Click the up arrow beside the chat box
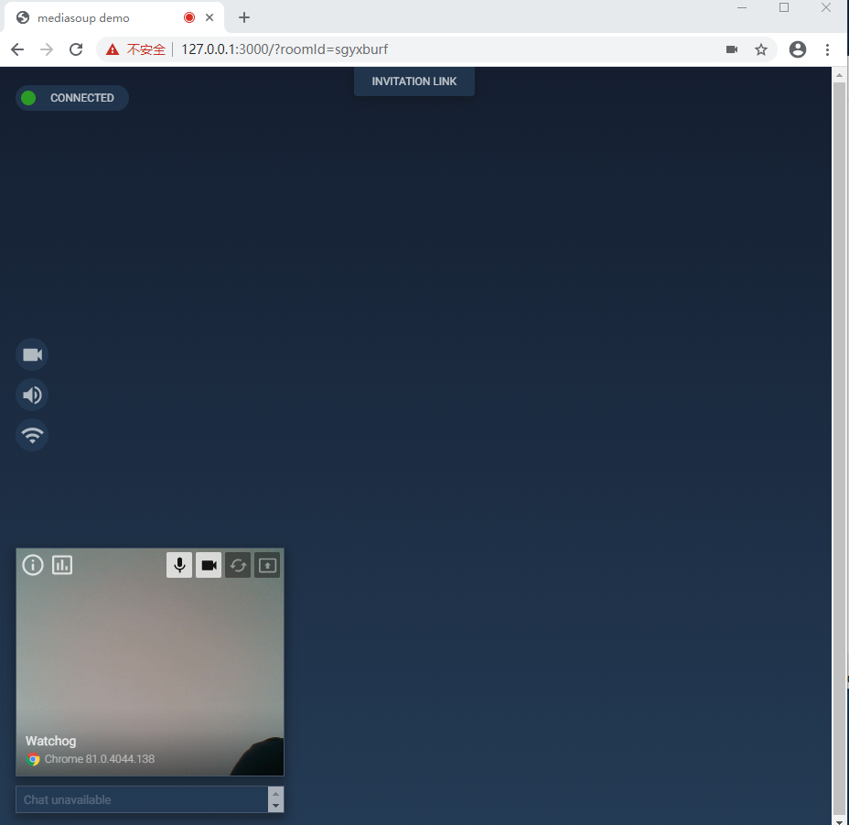 [275, 793]
